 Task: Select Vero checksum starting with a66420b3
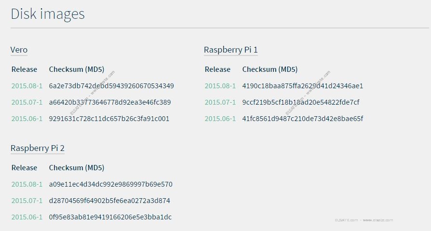tap(110, 102)
